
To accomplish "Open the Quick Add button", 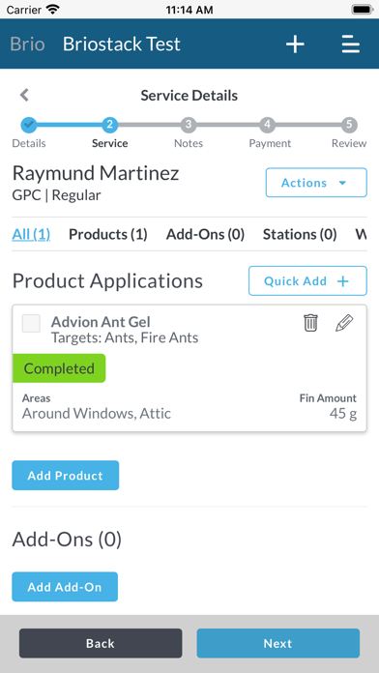I will point(307,280).
